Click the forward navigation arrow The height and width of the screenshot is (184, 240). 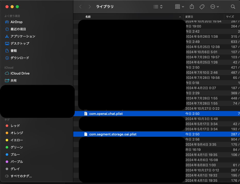pos(90,7)
